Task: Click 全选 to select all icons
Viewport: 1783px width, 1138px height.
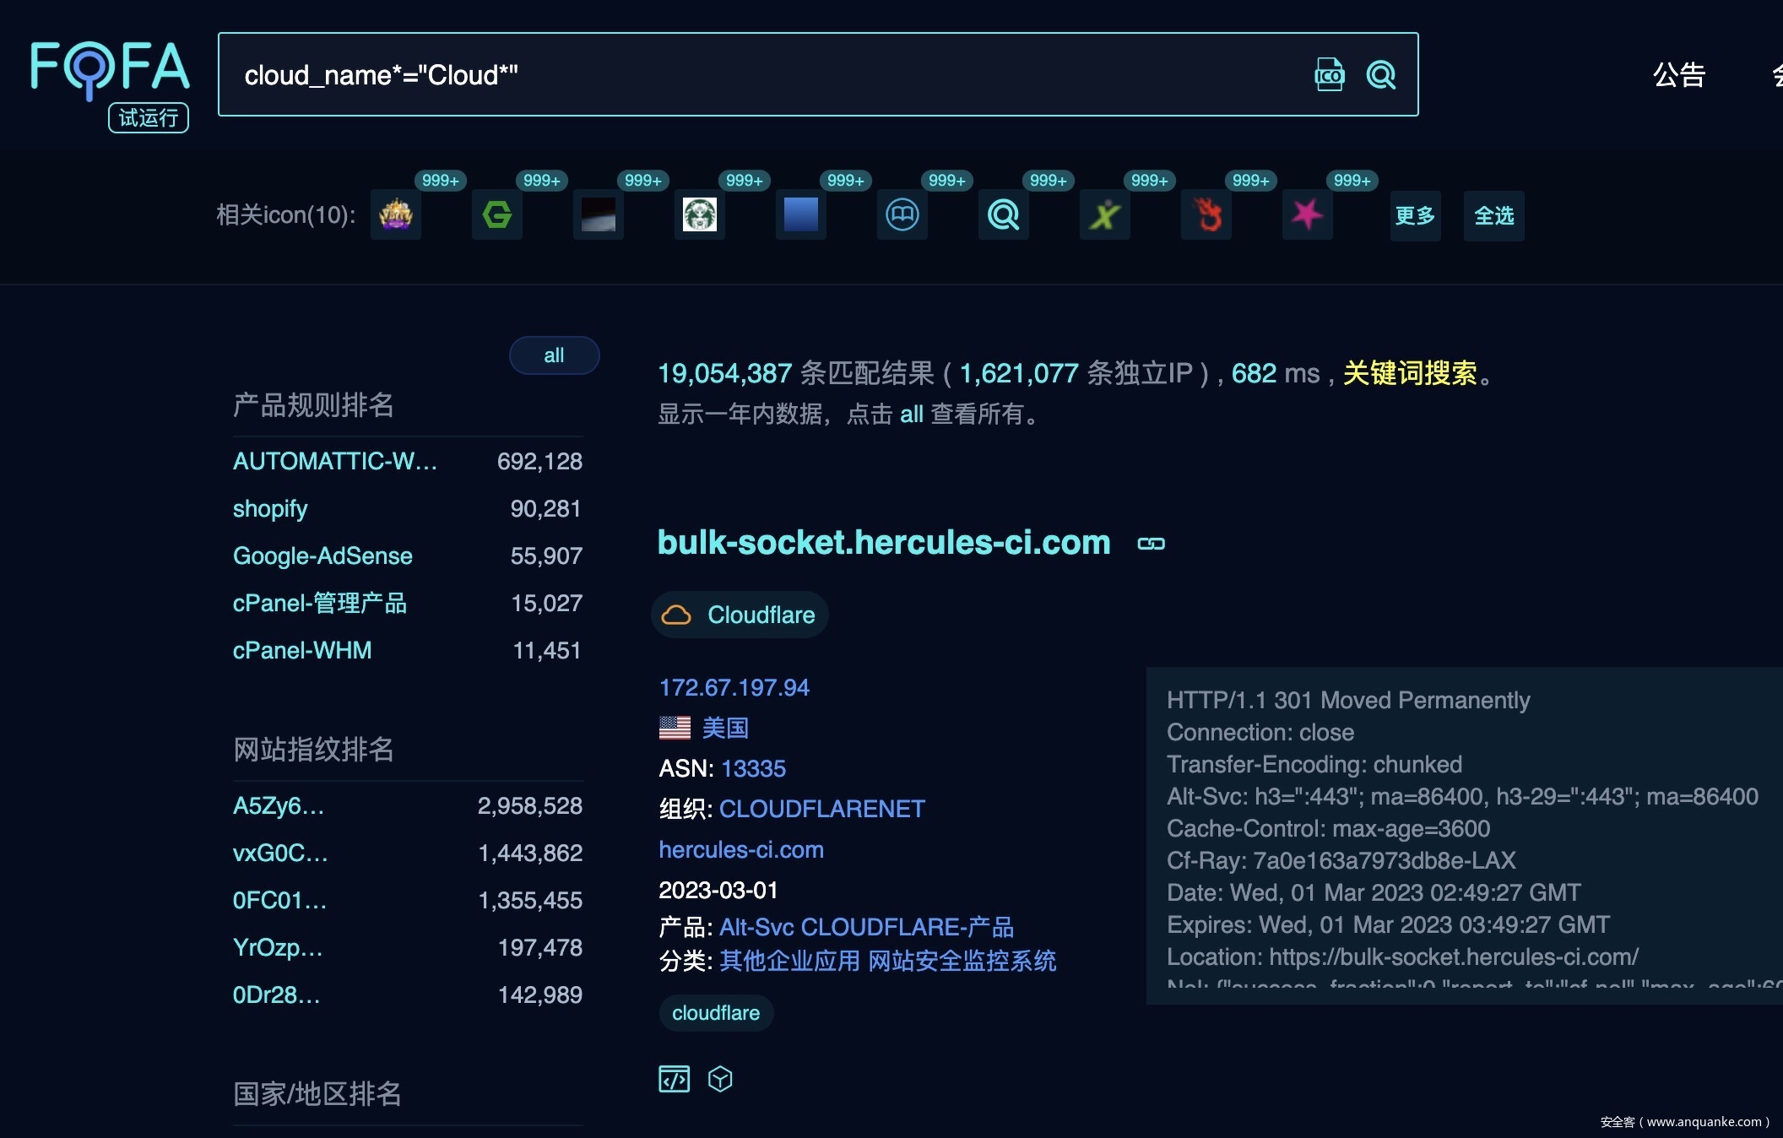Action: click(x=1493, y=216)
